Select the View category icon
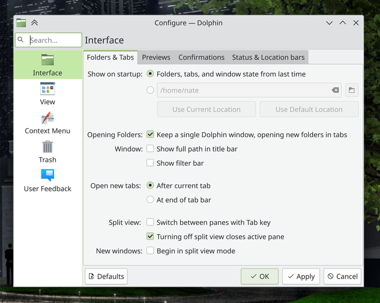 point(48,93)
